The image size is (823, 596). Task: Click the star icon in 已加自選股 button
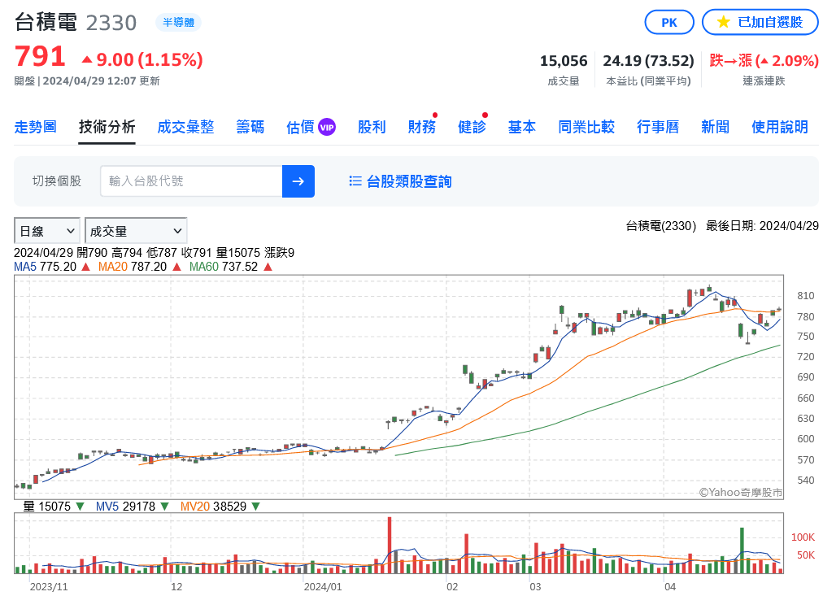(x=723, y=22)
